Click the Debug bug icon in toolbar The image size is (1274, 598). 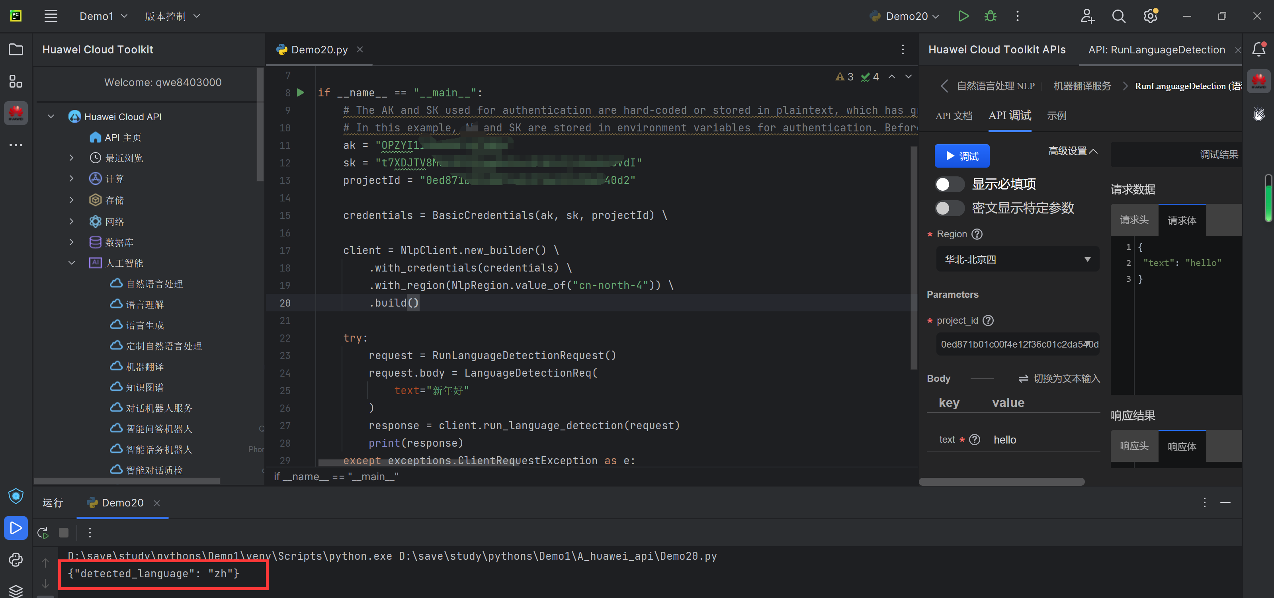click(x=990, y=16)
